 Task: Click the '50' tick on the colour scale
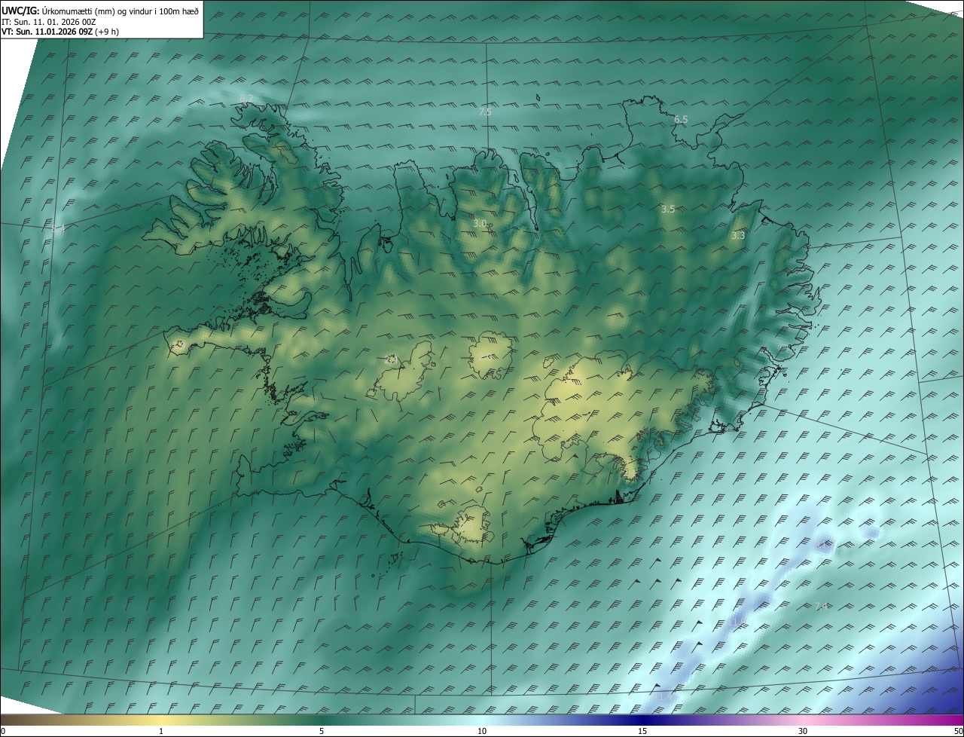tap(958, 731)
